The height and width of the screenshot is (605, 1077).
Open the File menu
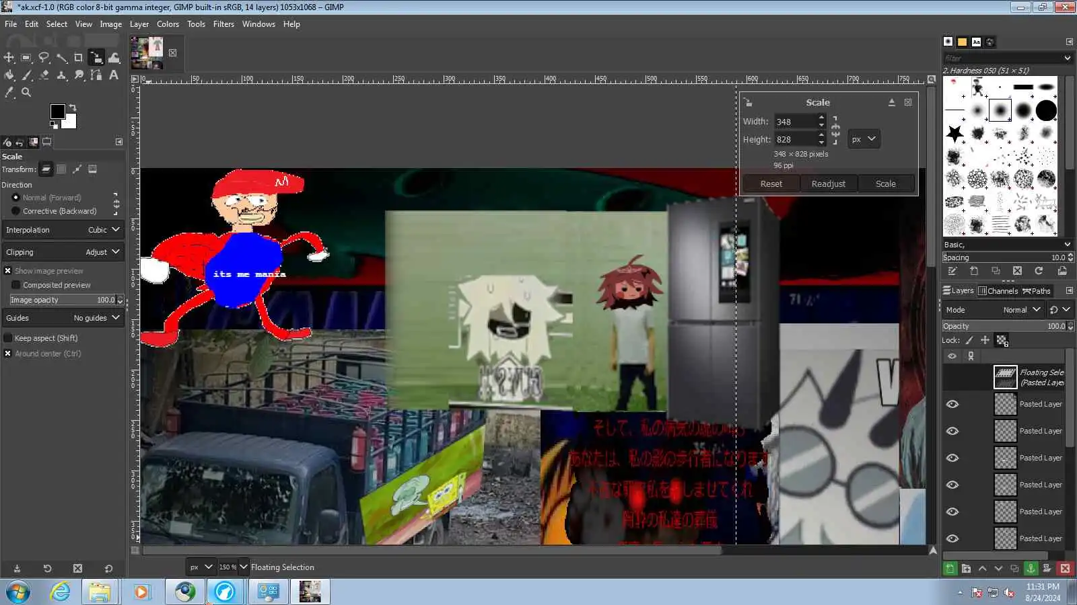coord(11,24)
